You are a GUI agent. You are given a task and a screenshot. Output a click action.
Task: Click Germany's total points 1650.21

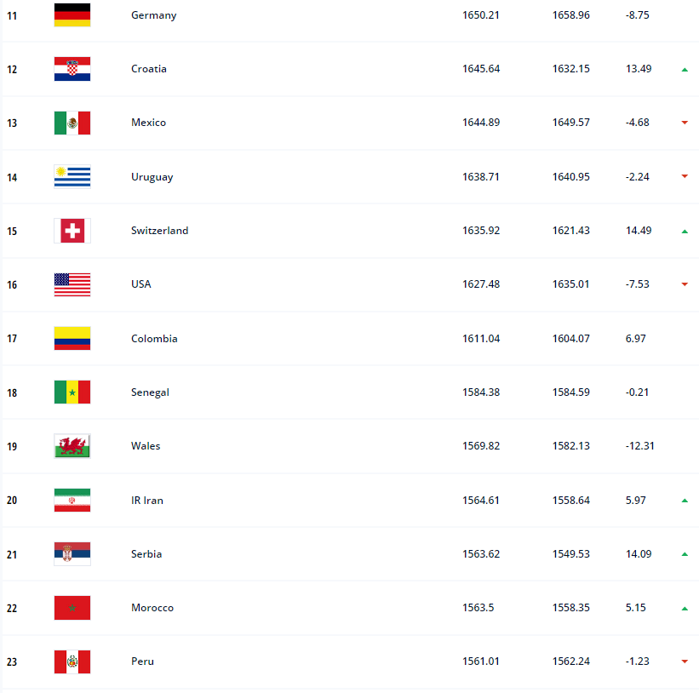[x=481, y=15]
